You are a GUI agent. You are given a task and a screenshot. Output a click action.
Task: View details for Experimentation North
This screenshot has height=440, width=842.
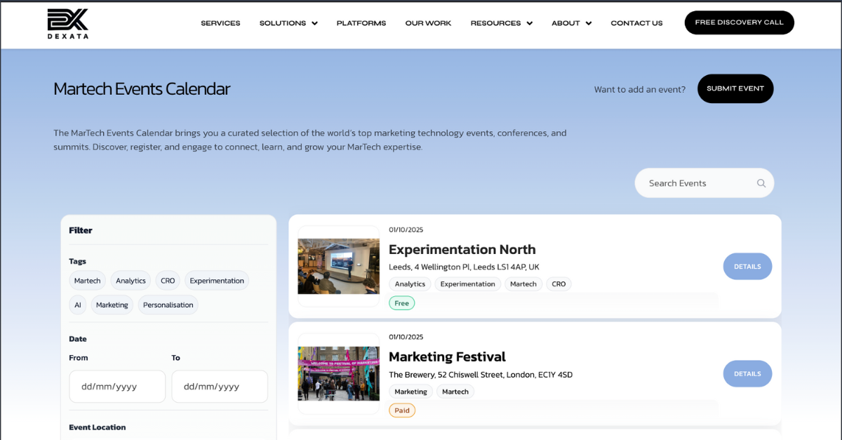(747, 266)
